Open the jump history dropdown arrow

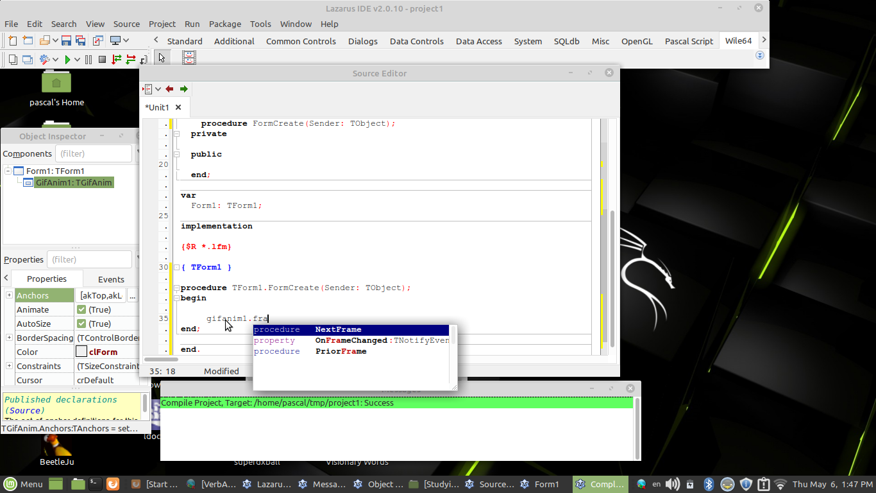158,89
